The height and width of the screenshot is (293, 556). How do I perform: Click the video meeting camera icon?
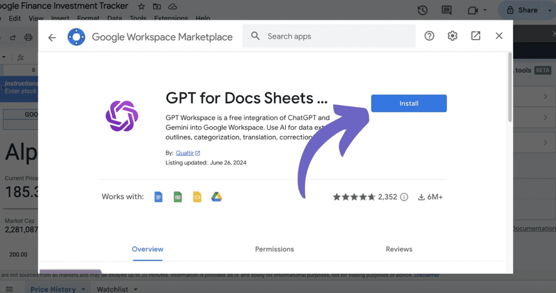473,10
